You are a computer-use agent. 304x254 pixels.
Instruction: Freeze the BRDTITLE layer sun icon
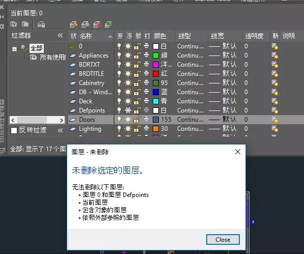[128, 74]
